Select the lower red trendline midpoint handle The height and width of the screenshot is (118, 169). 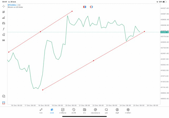tap(93, 61)
